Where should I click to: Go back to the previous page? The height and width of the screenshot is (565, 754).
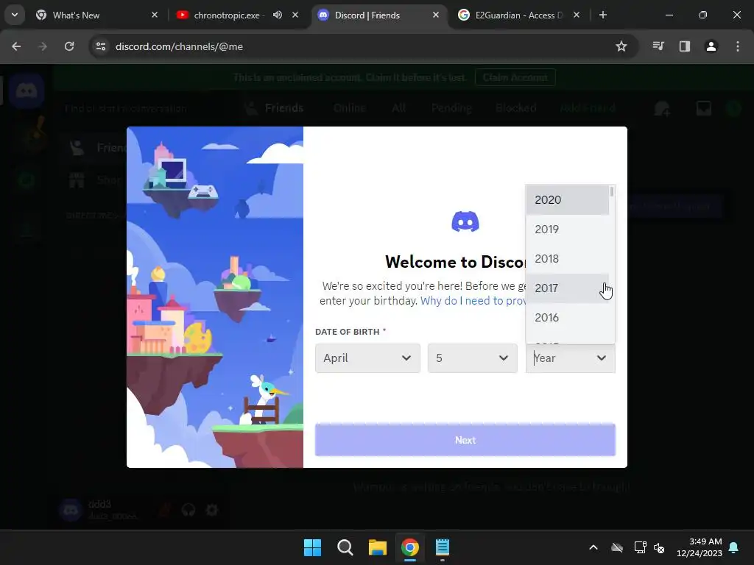(16, 46)
